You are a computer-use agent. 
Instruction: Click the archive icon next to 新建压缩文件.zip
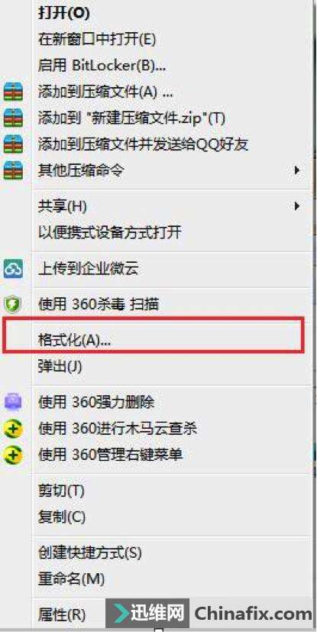point(13,118)
